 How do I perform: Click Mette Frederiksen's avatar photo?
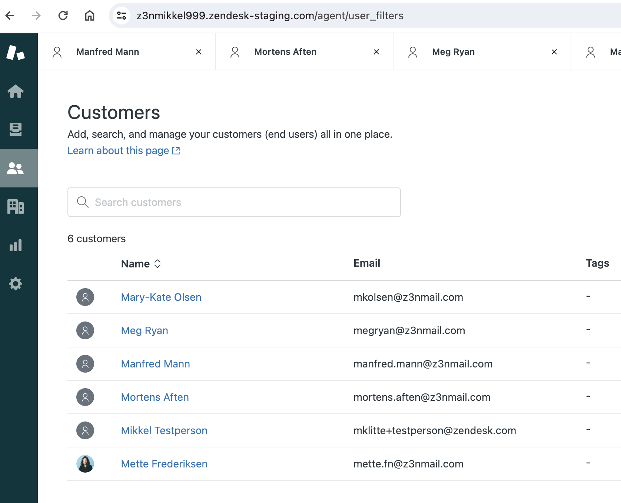pos(85,464)
